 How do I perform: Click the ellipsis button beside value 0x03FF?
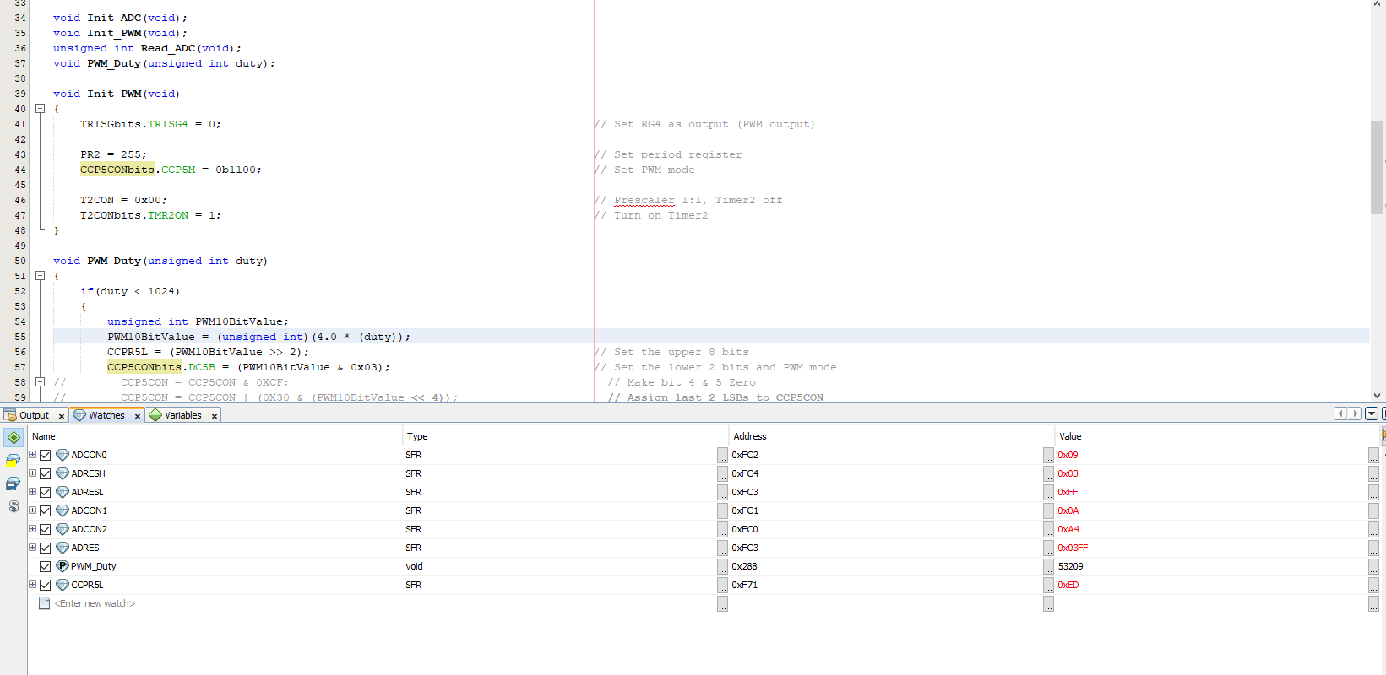[1373, 548]
